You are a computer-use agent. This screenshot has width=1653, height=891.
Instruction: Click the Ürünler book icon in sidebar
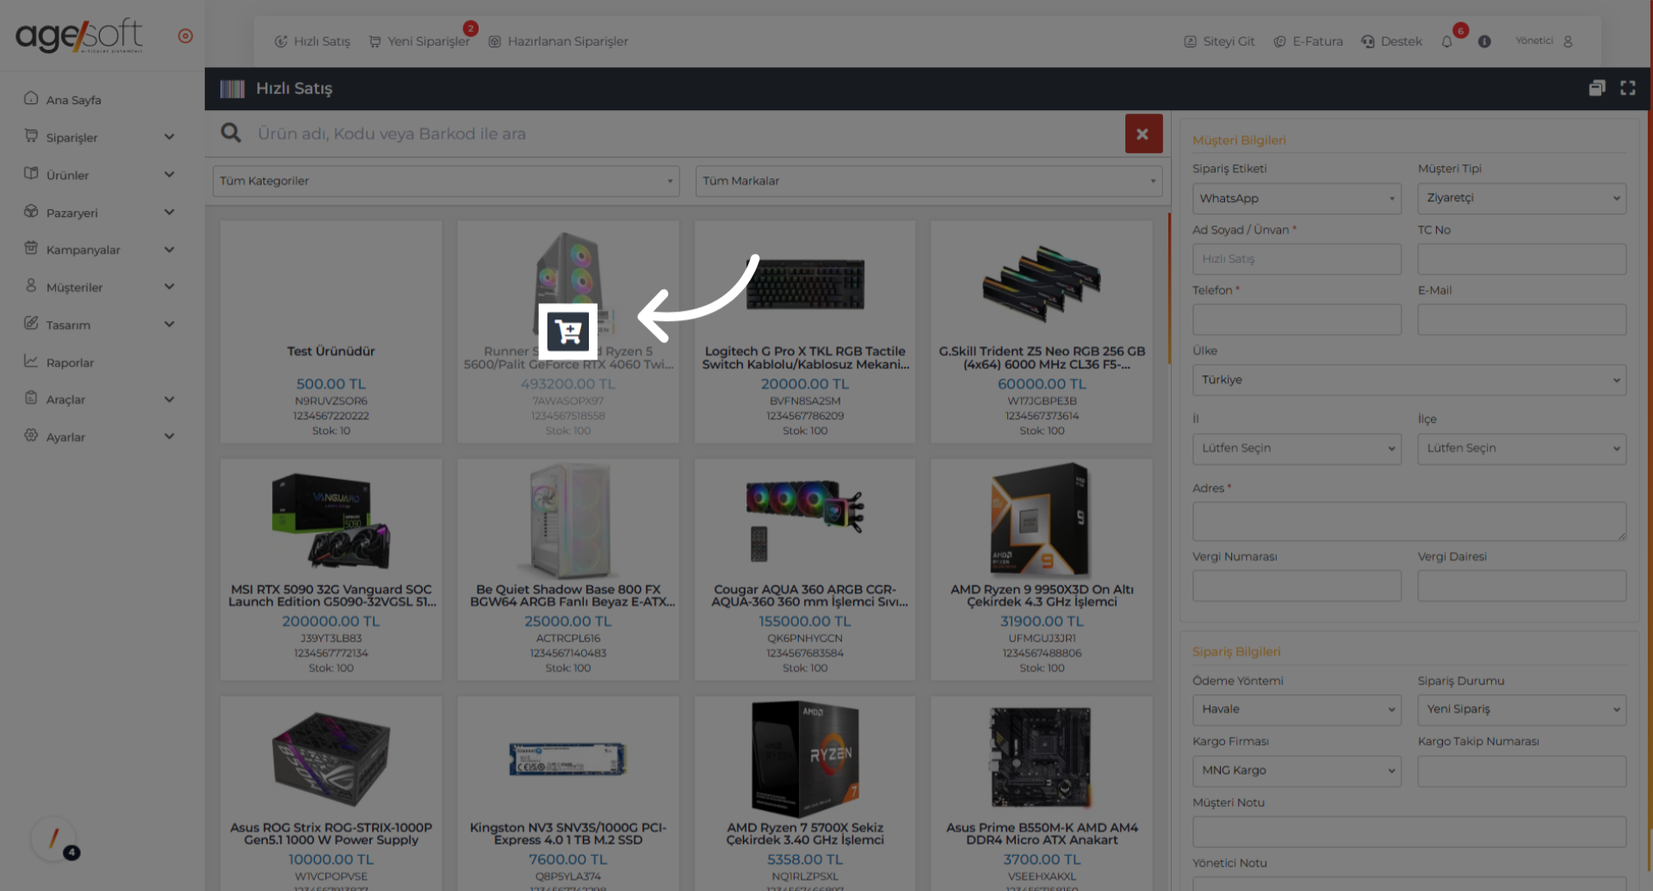point(31,173)
